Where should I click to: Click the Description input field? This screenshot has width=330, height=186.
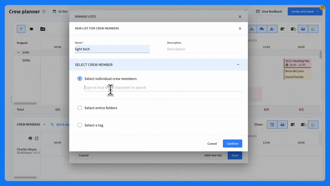click(204, 49)
